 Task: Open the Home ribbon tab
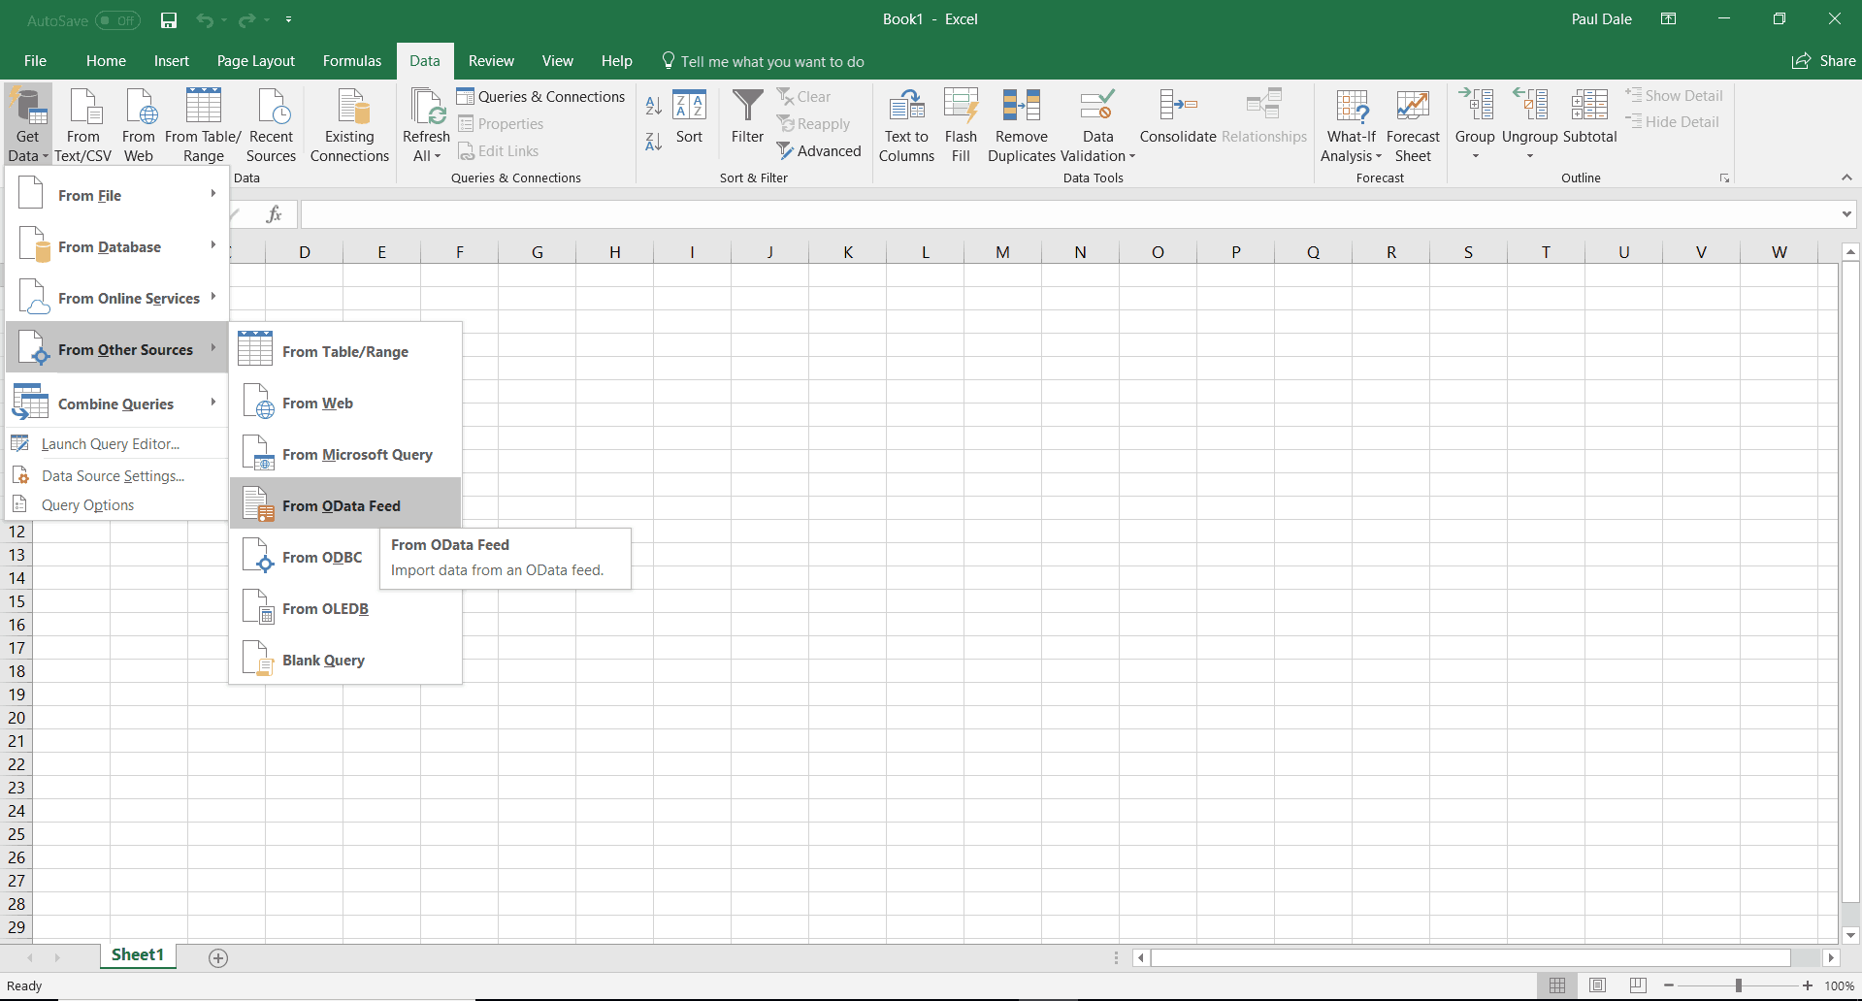[106, 61]
